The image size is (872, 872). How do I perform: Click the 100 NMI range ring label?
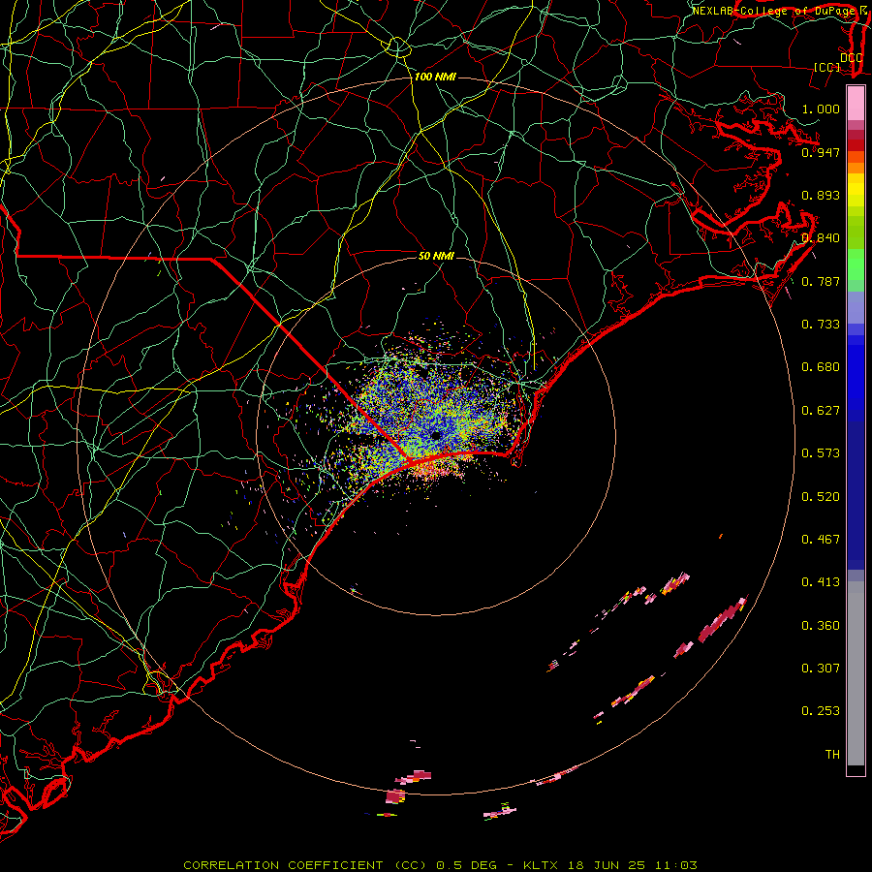[x=435, y=77]
